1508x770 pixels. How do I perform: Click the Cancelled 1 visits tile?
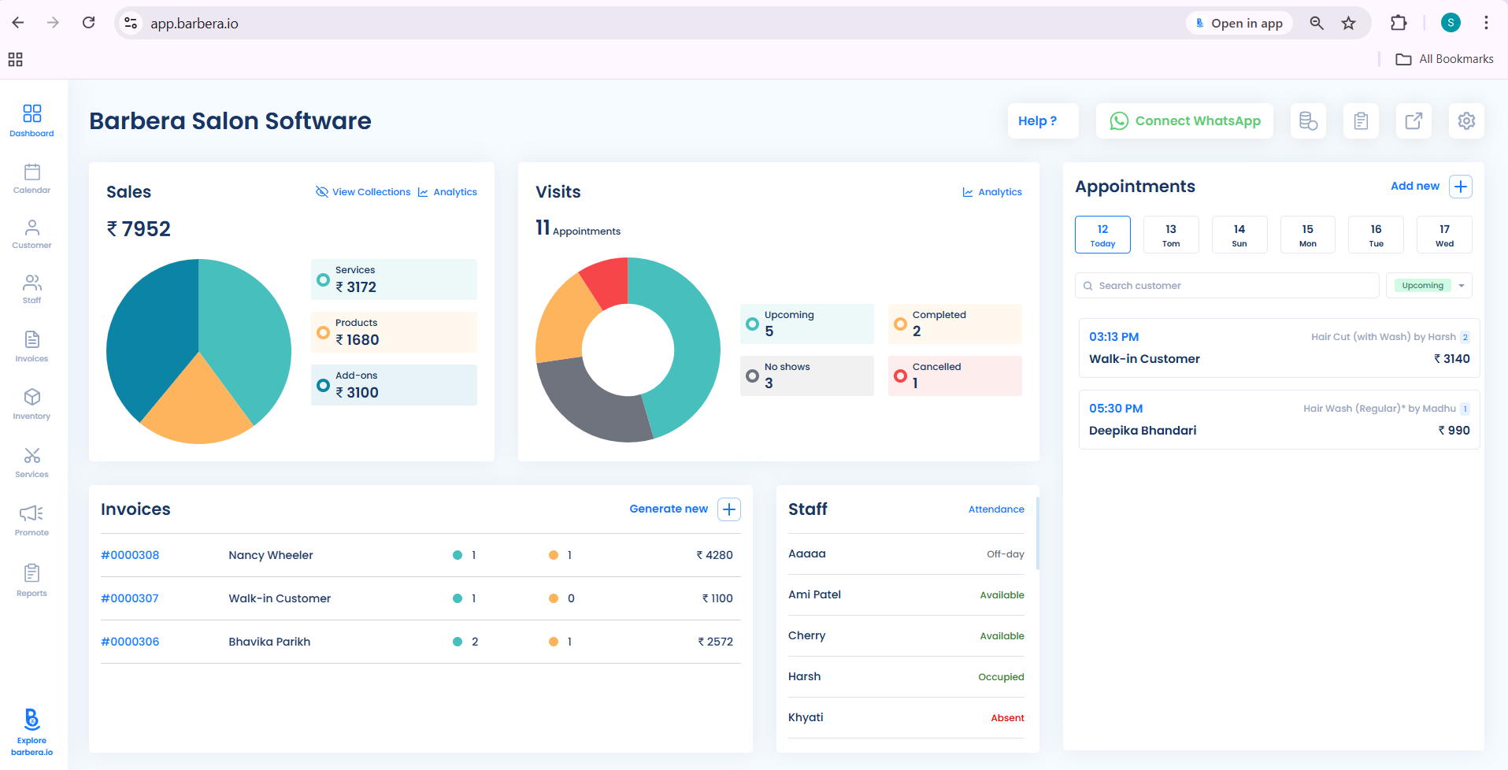point(955,376)
